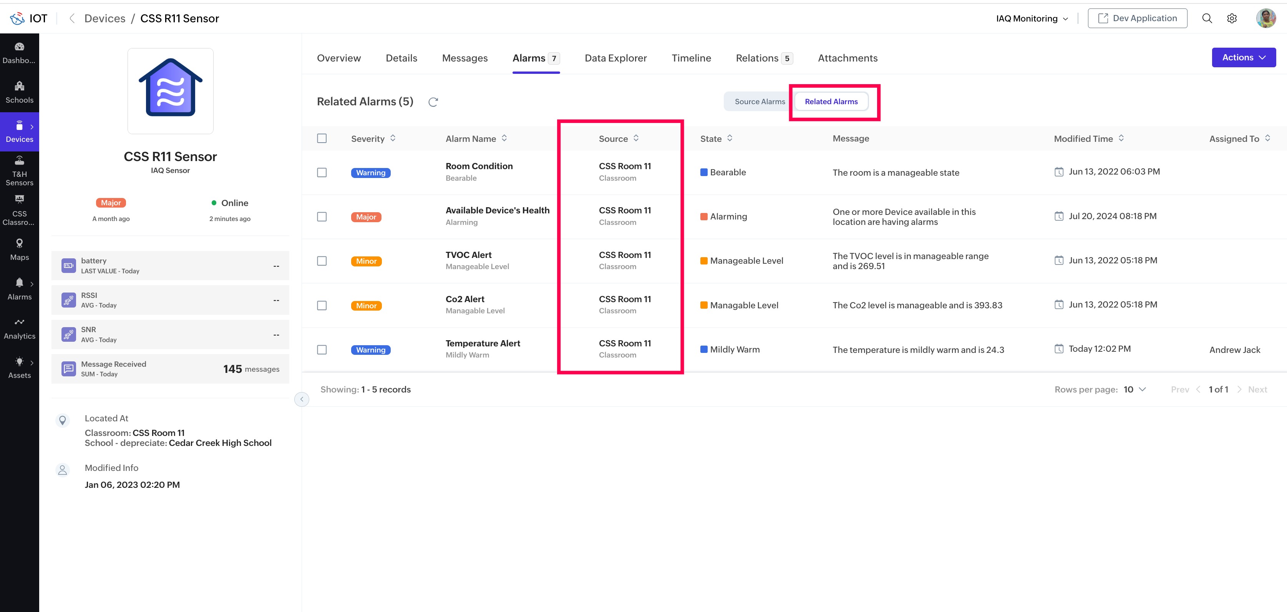Open Schools sidebar item
The width and height of the screenshot is (1287, 612).
click(20, 93)
